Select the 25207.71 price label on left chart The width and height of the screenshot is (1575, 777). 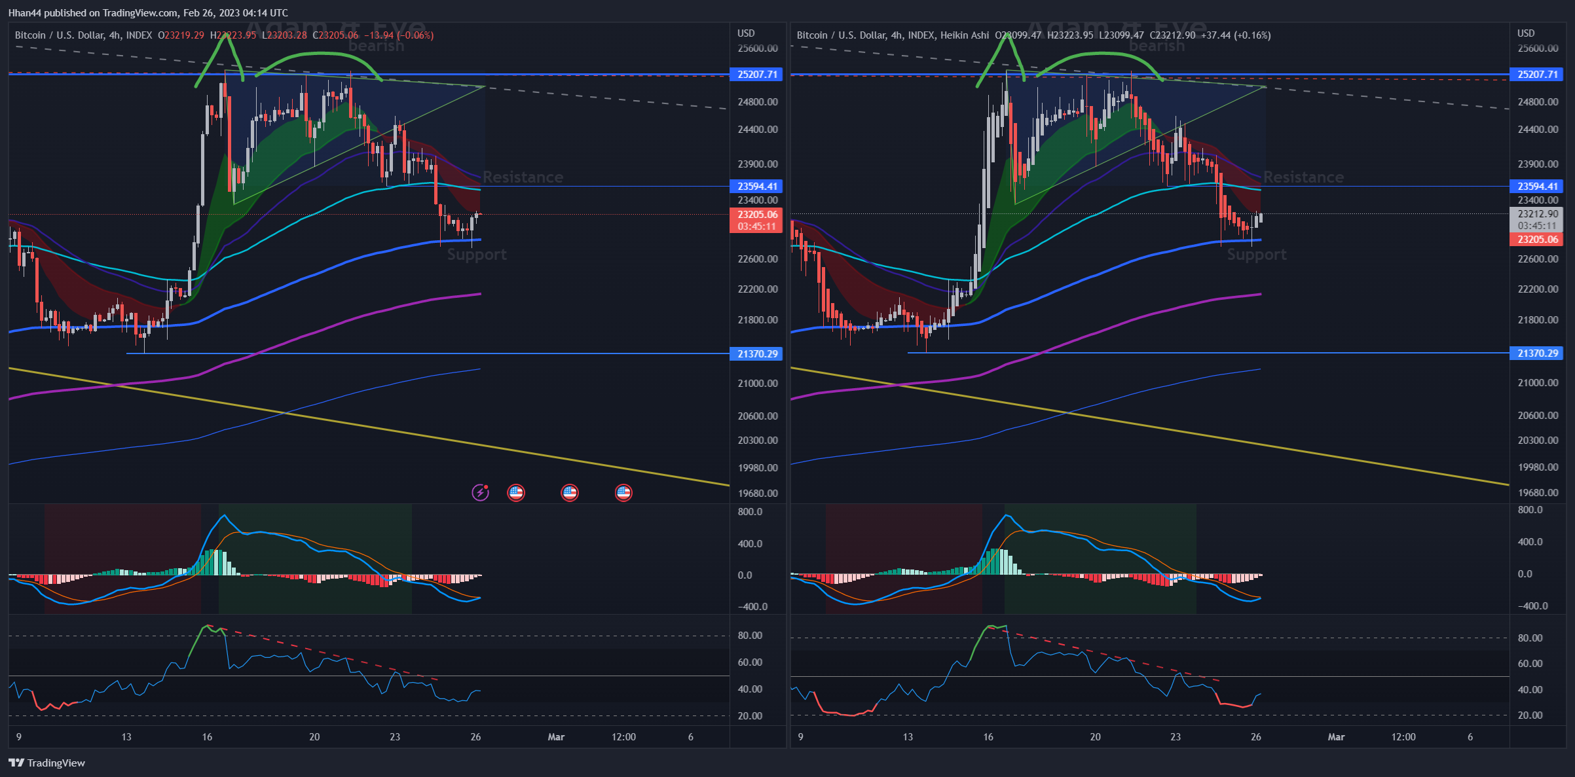point(757,75)
